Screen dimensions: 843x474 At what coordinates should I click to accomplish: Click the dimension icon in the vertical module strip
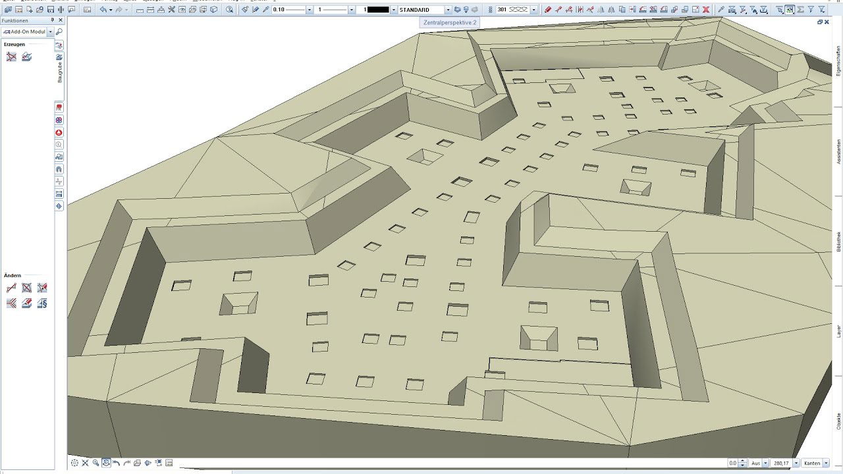tap(59, 194)
